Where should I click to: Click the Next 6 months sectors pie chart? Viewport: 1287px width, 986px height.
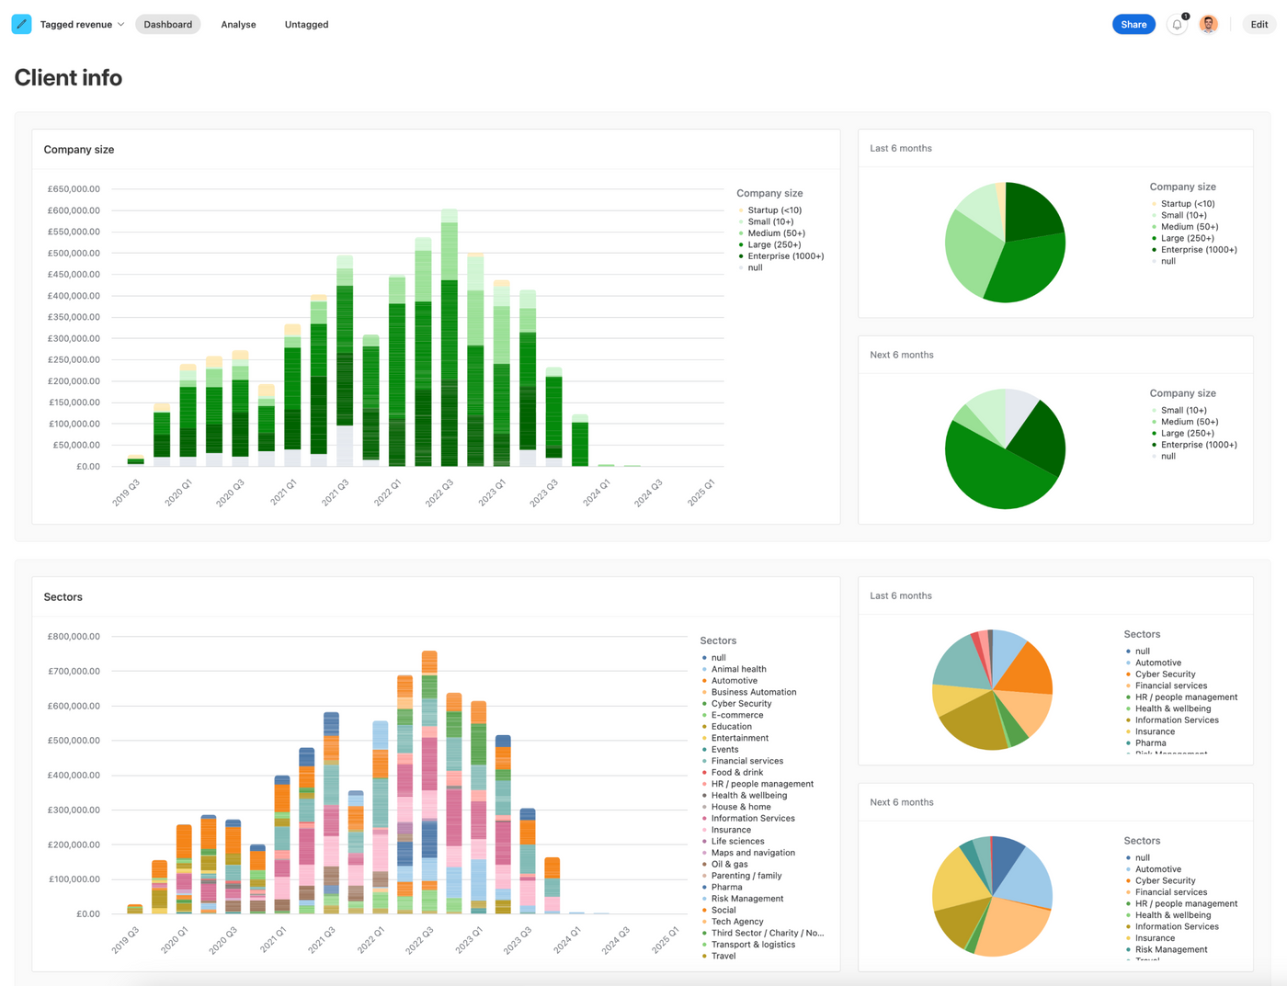pos(991,896)
